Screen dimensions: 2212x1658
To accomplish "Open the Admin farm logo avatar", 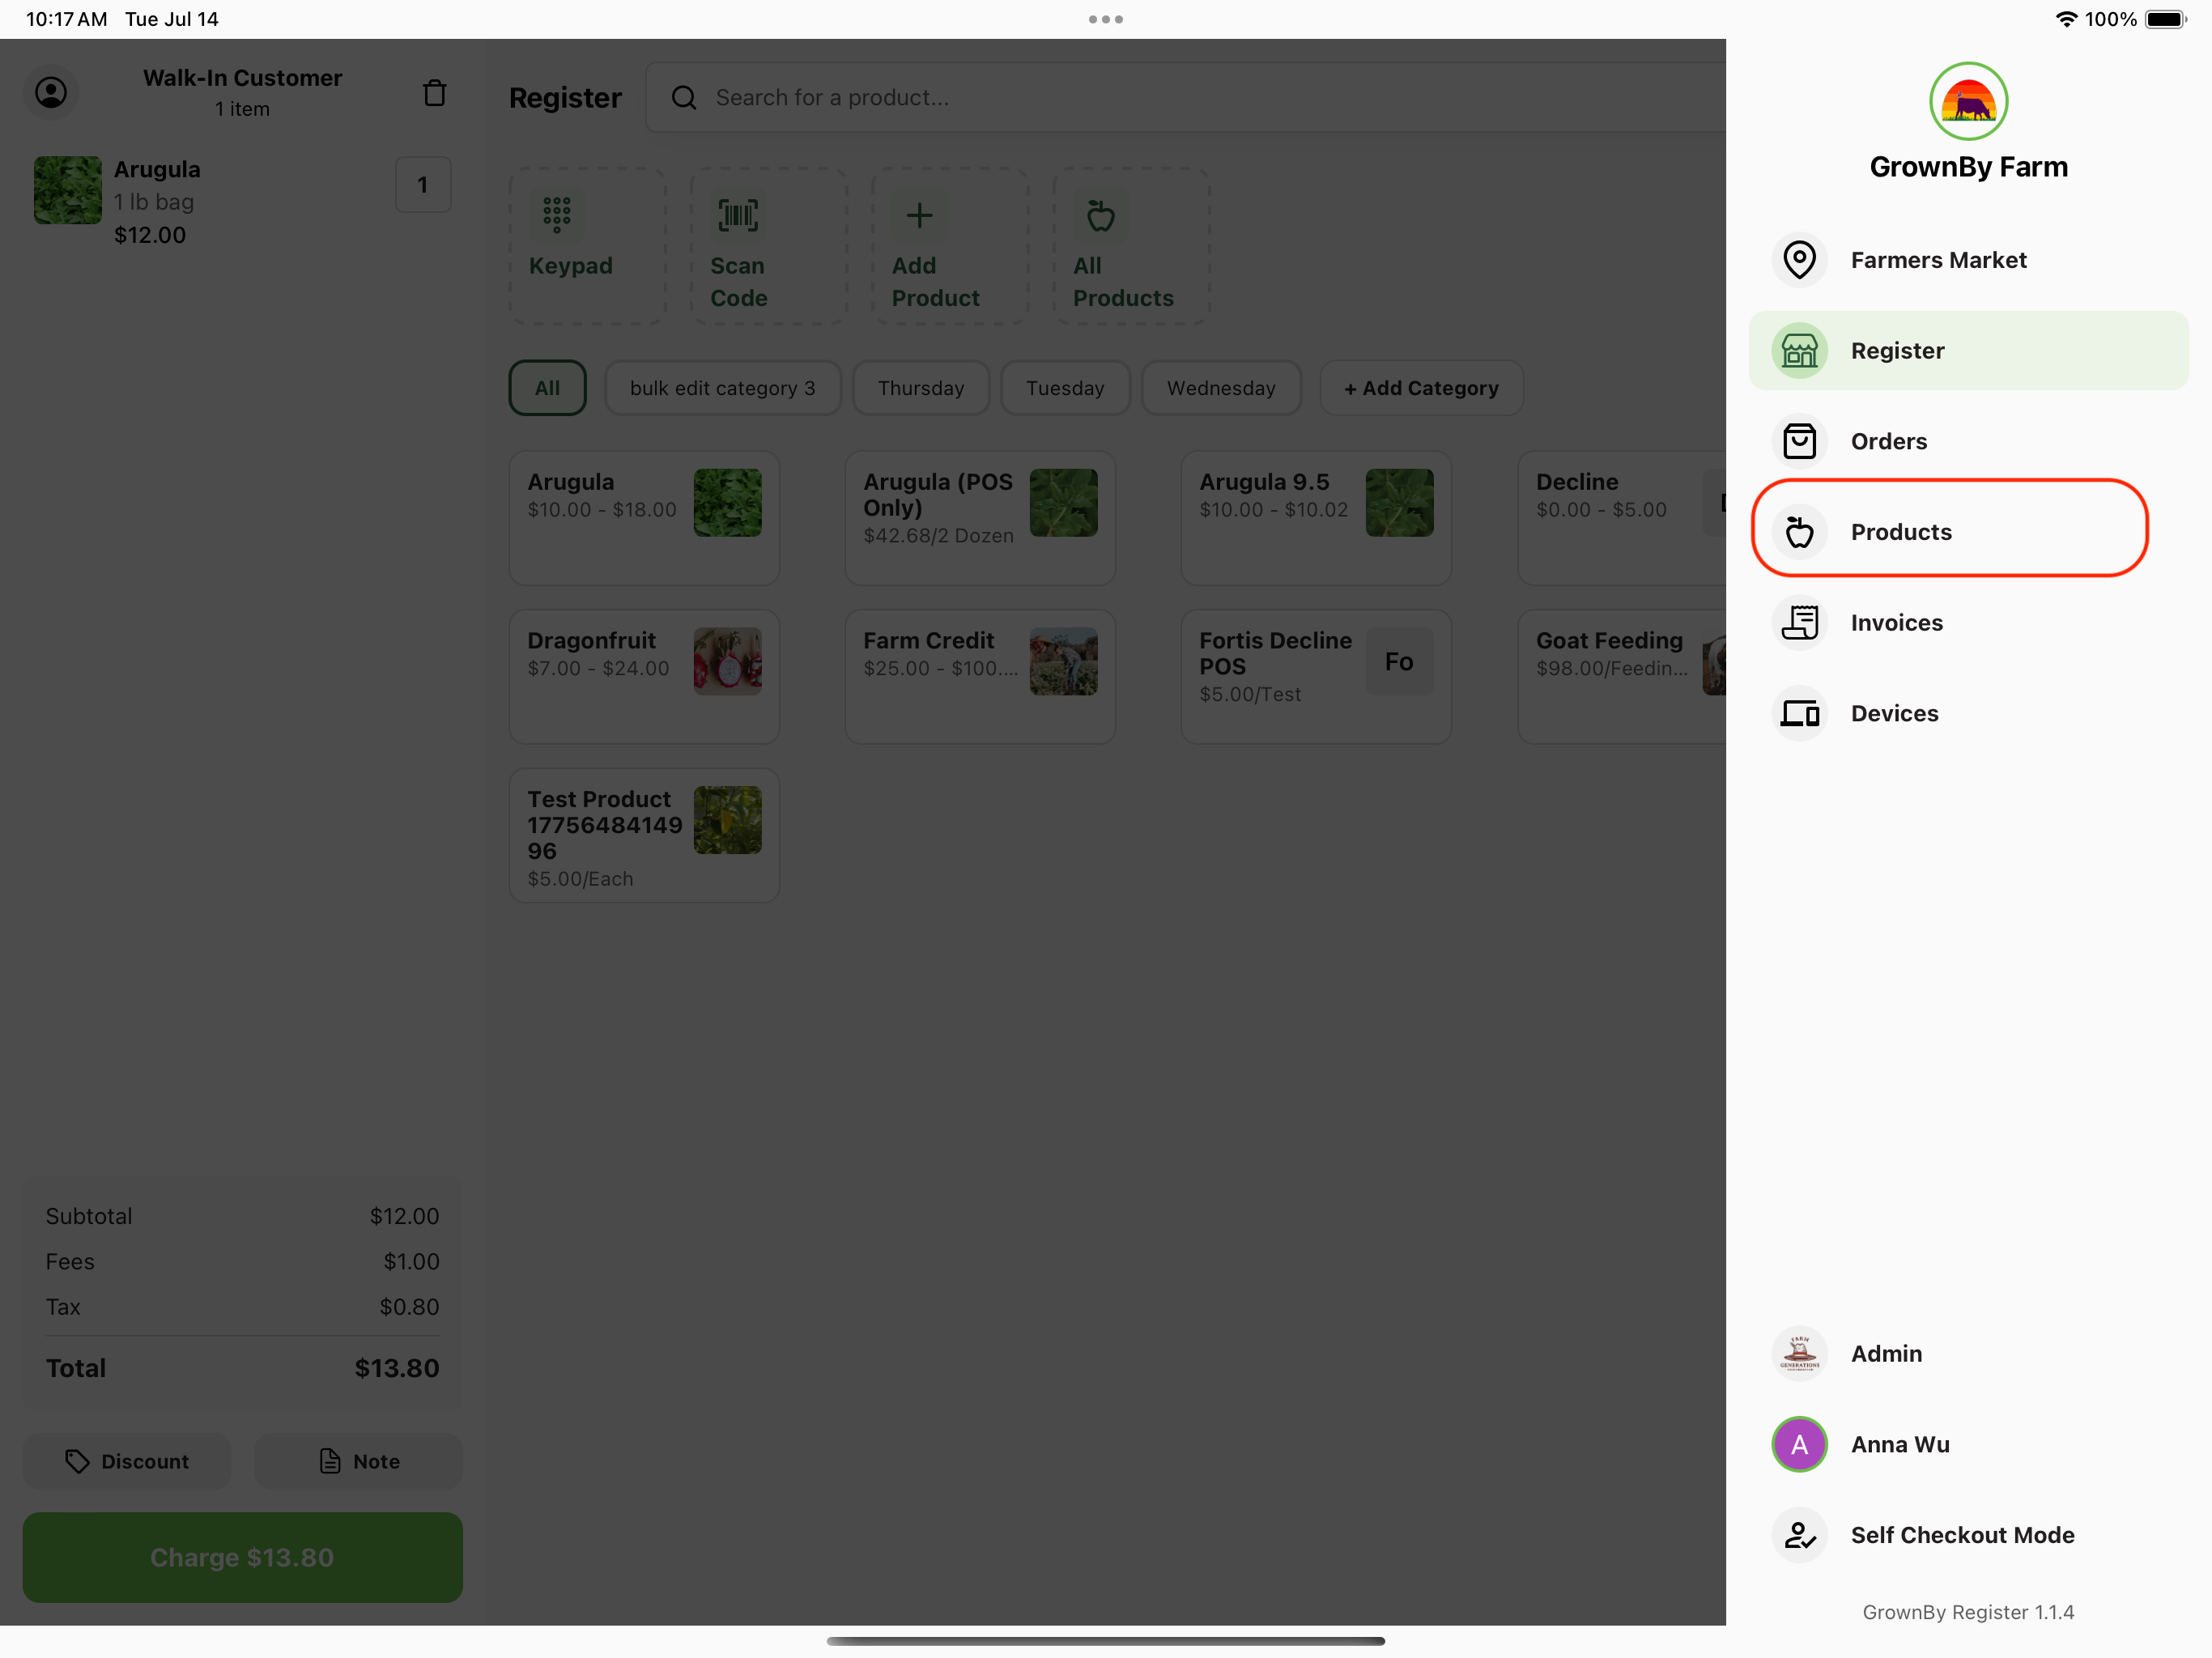I will point(1799,1353).
